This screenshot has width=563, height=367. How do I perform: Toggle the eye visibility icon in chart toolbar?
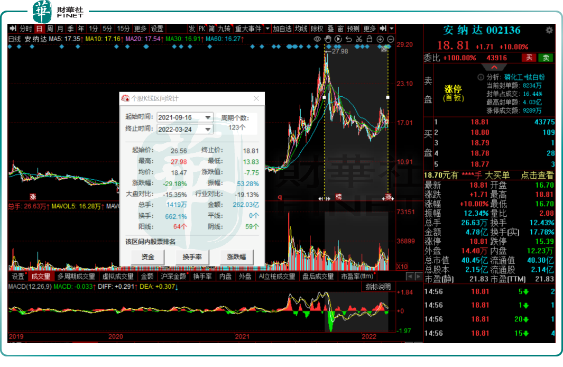317,39
